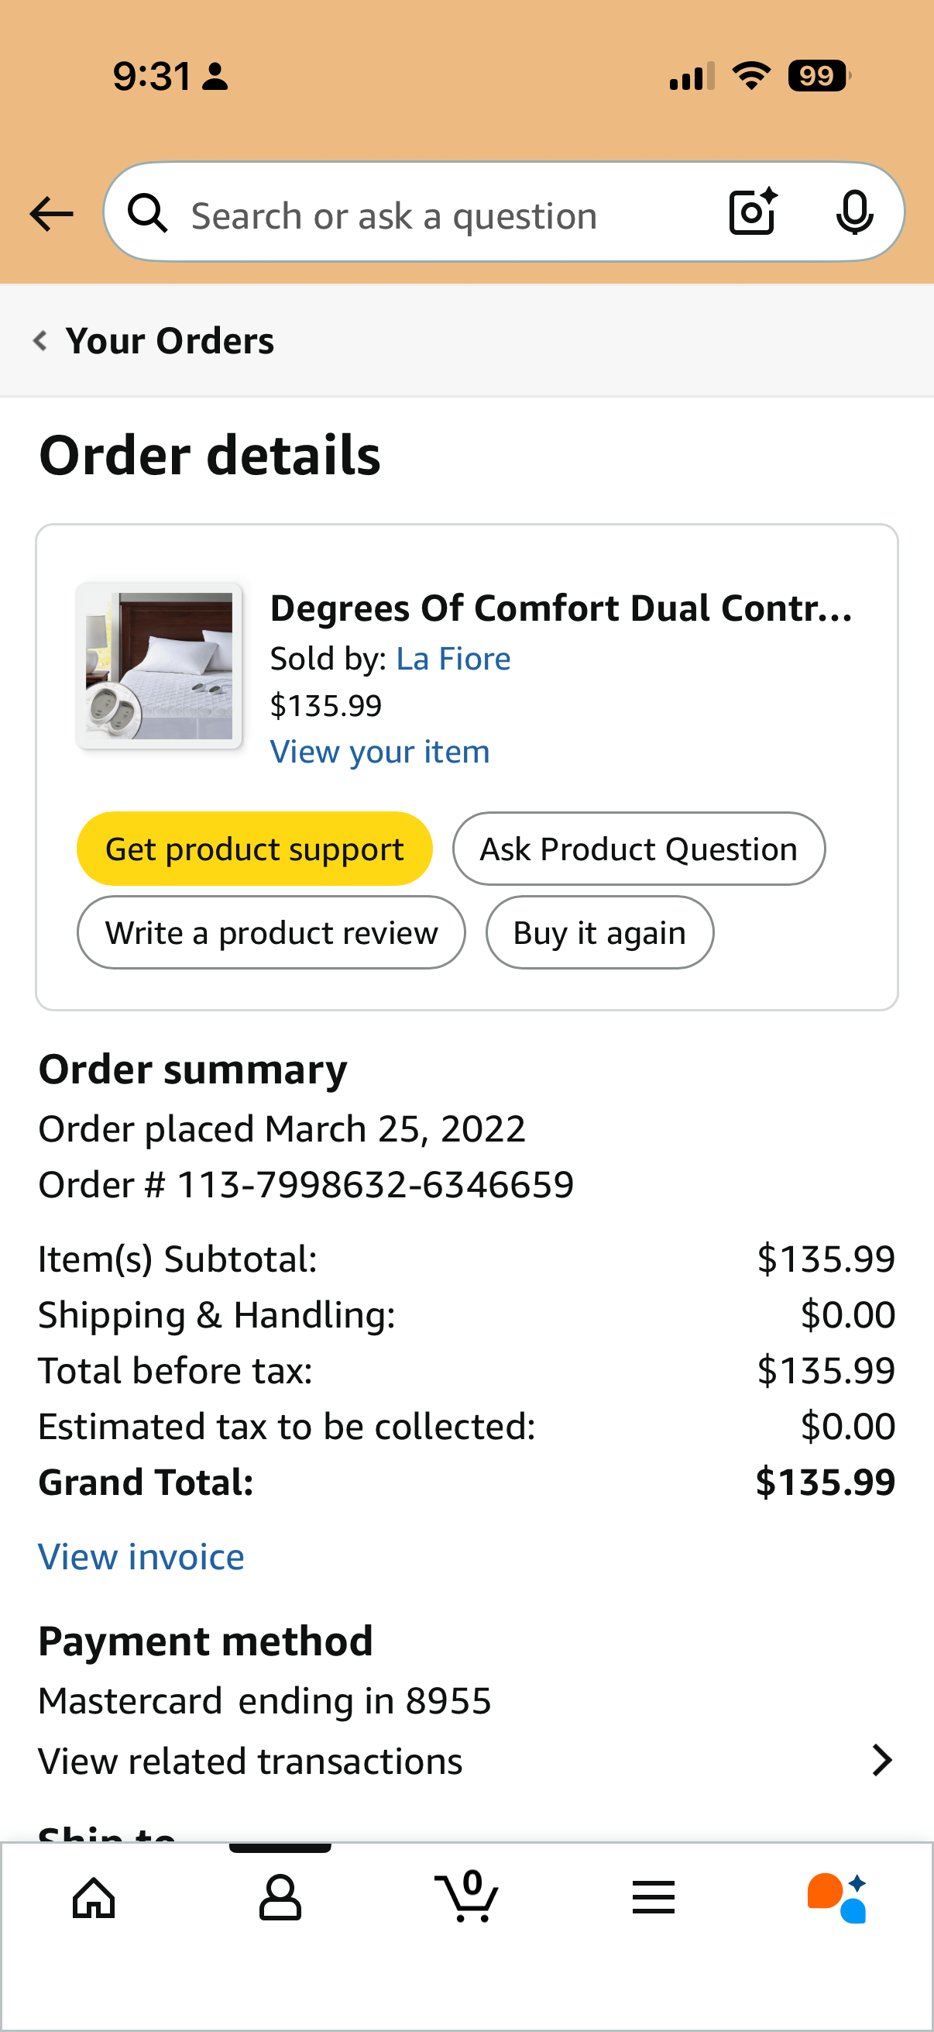Go back via Your Orders chevron
The image size is (934, 2032).
[41, 341]
